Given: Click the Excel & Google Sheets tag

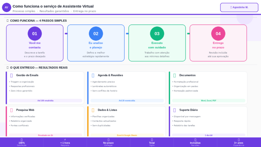Looking at the screenshot, I should coord(127,135).
